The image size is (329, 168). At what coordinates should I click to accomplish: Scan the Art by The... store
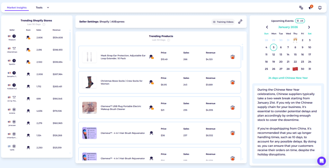coord(28,99)
